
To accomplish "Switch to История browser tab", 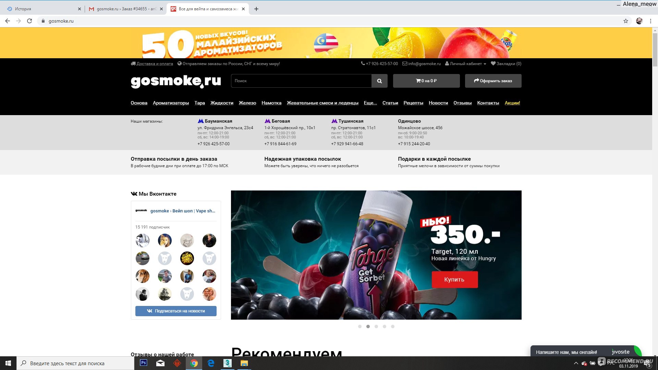I will click(x=43, y=9).
